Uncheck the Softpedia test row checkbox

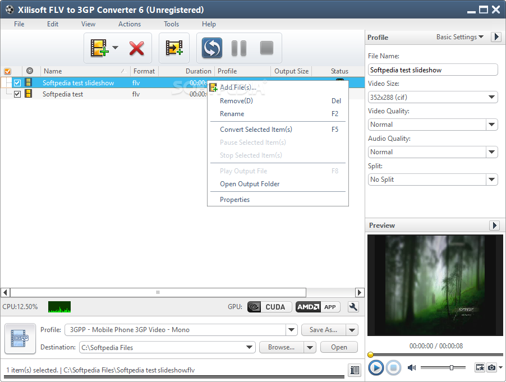[x=17, y=94]
